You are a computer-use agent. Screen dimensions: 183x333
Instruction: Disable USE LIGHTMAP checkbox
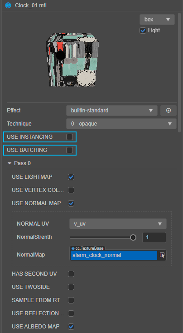click(x=71, y=177)
